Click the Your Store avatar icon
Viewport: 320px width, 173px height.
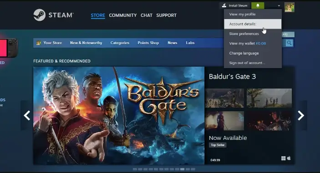pyautogui.click(x=38, y=43)
